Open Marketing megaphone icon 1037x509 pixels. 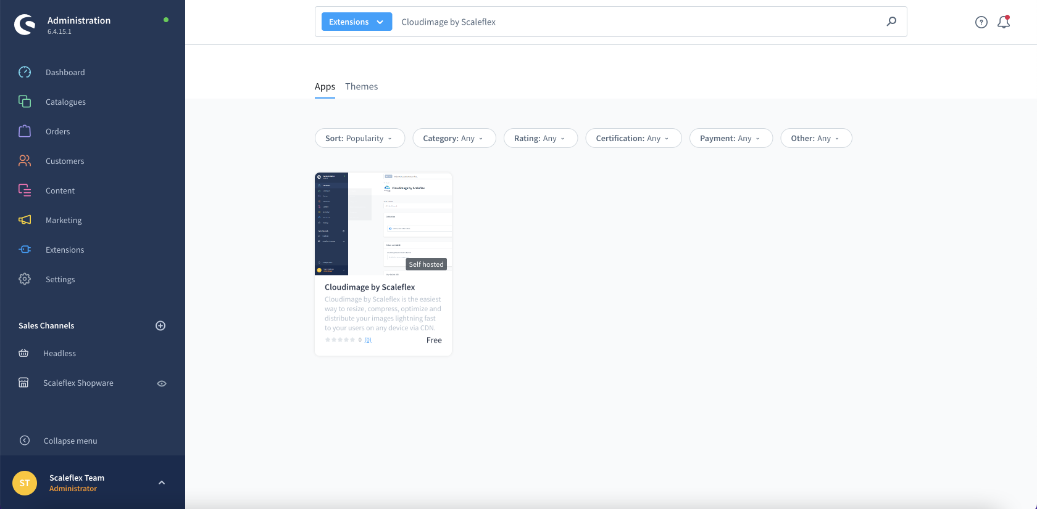pyautogui.click(x=25, y=220)
